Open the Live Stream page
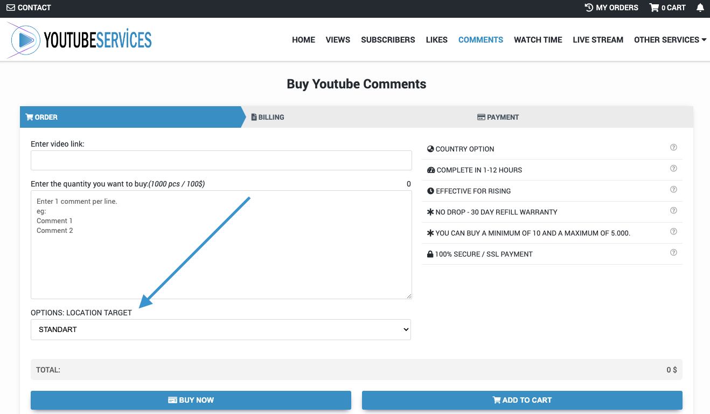 point(598,40)
